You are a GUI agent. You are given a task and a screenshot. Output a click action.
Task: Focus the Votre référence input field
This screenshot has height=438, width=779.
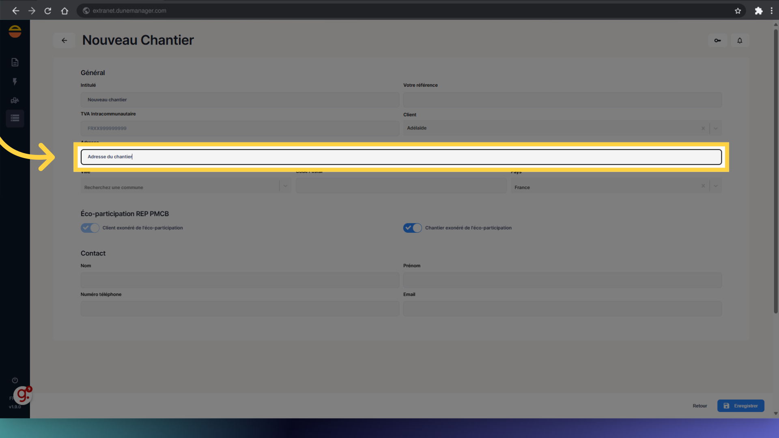click(x=562, y=100)
